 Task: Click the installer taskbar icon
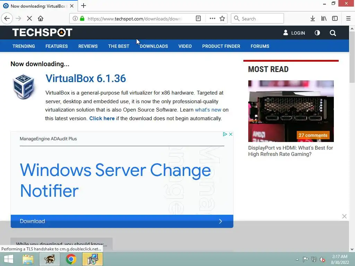coord(92,259)
